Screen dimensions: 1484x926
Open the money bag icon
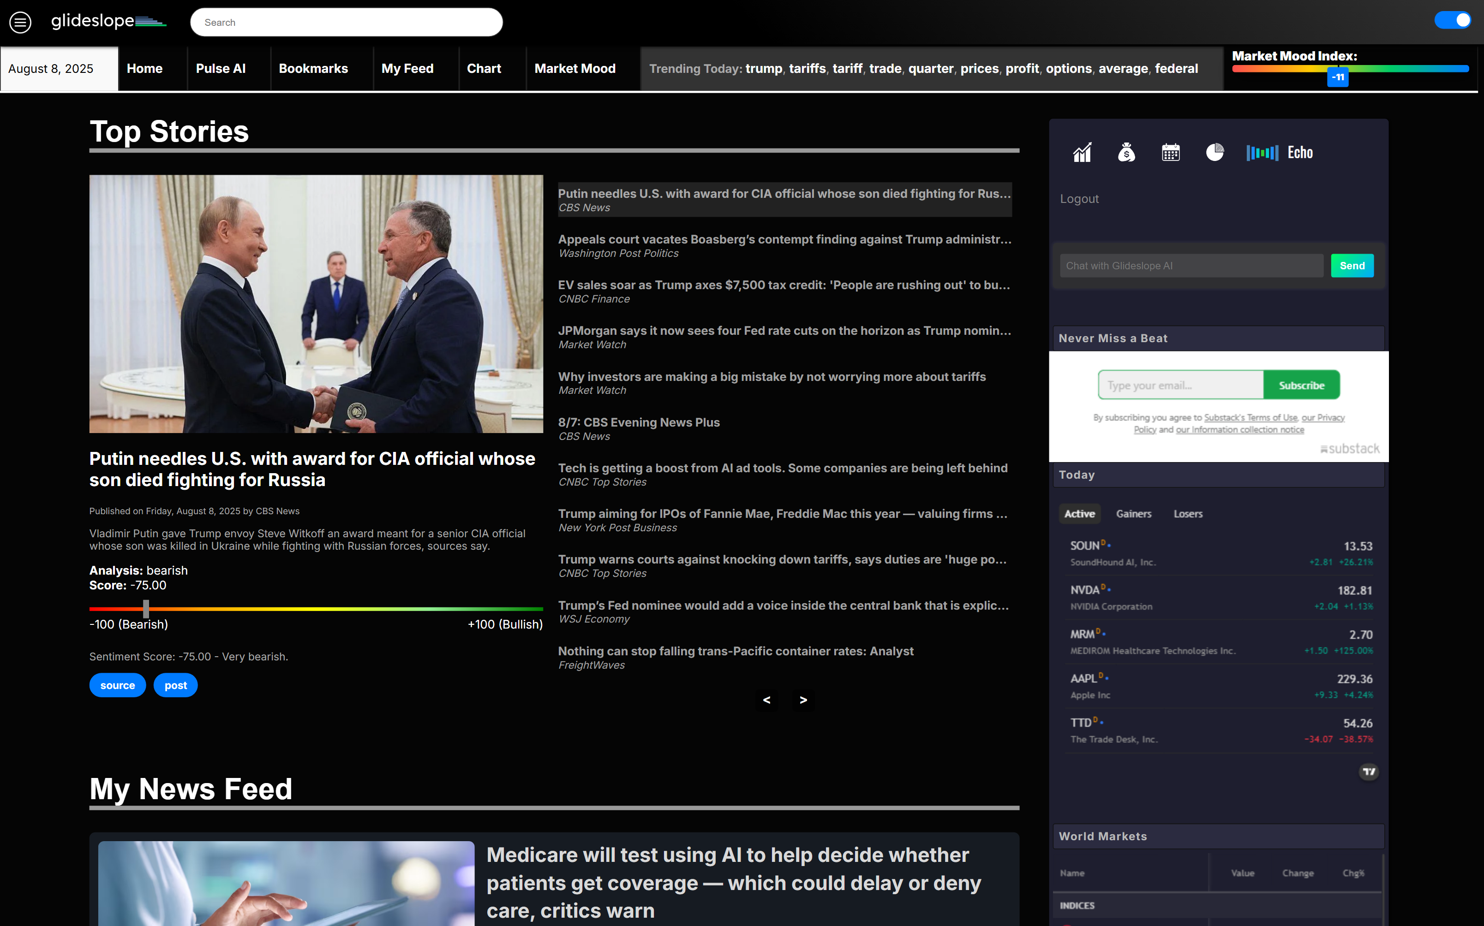tap(1126, 153)
